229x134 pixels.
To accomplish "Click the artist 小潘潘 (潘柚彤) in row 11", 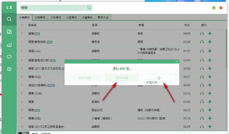I will 101,118.
